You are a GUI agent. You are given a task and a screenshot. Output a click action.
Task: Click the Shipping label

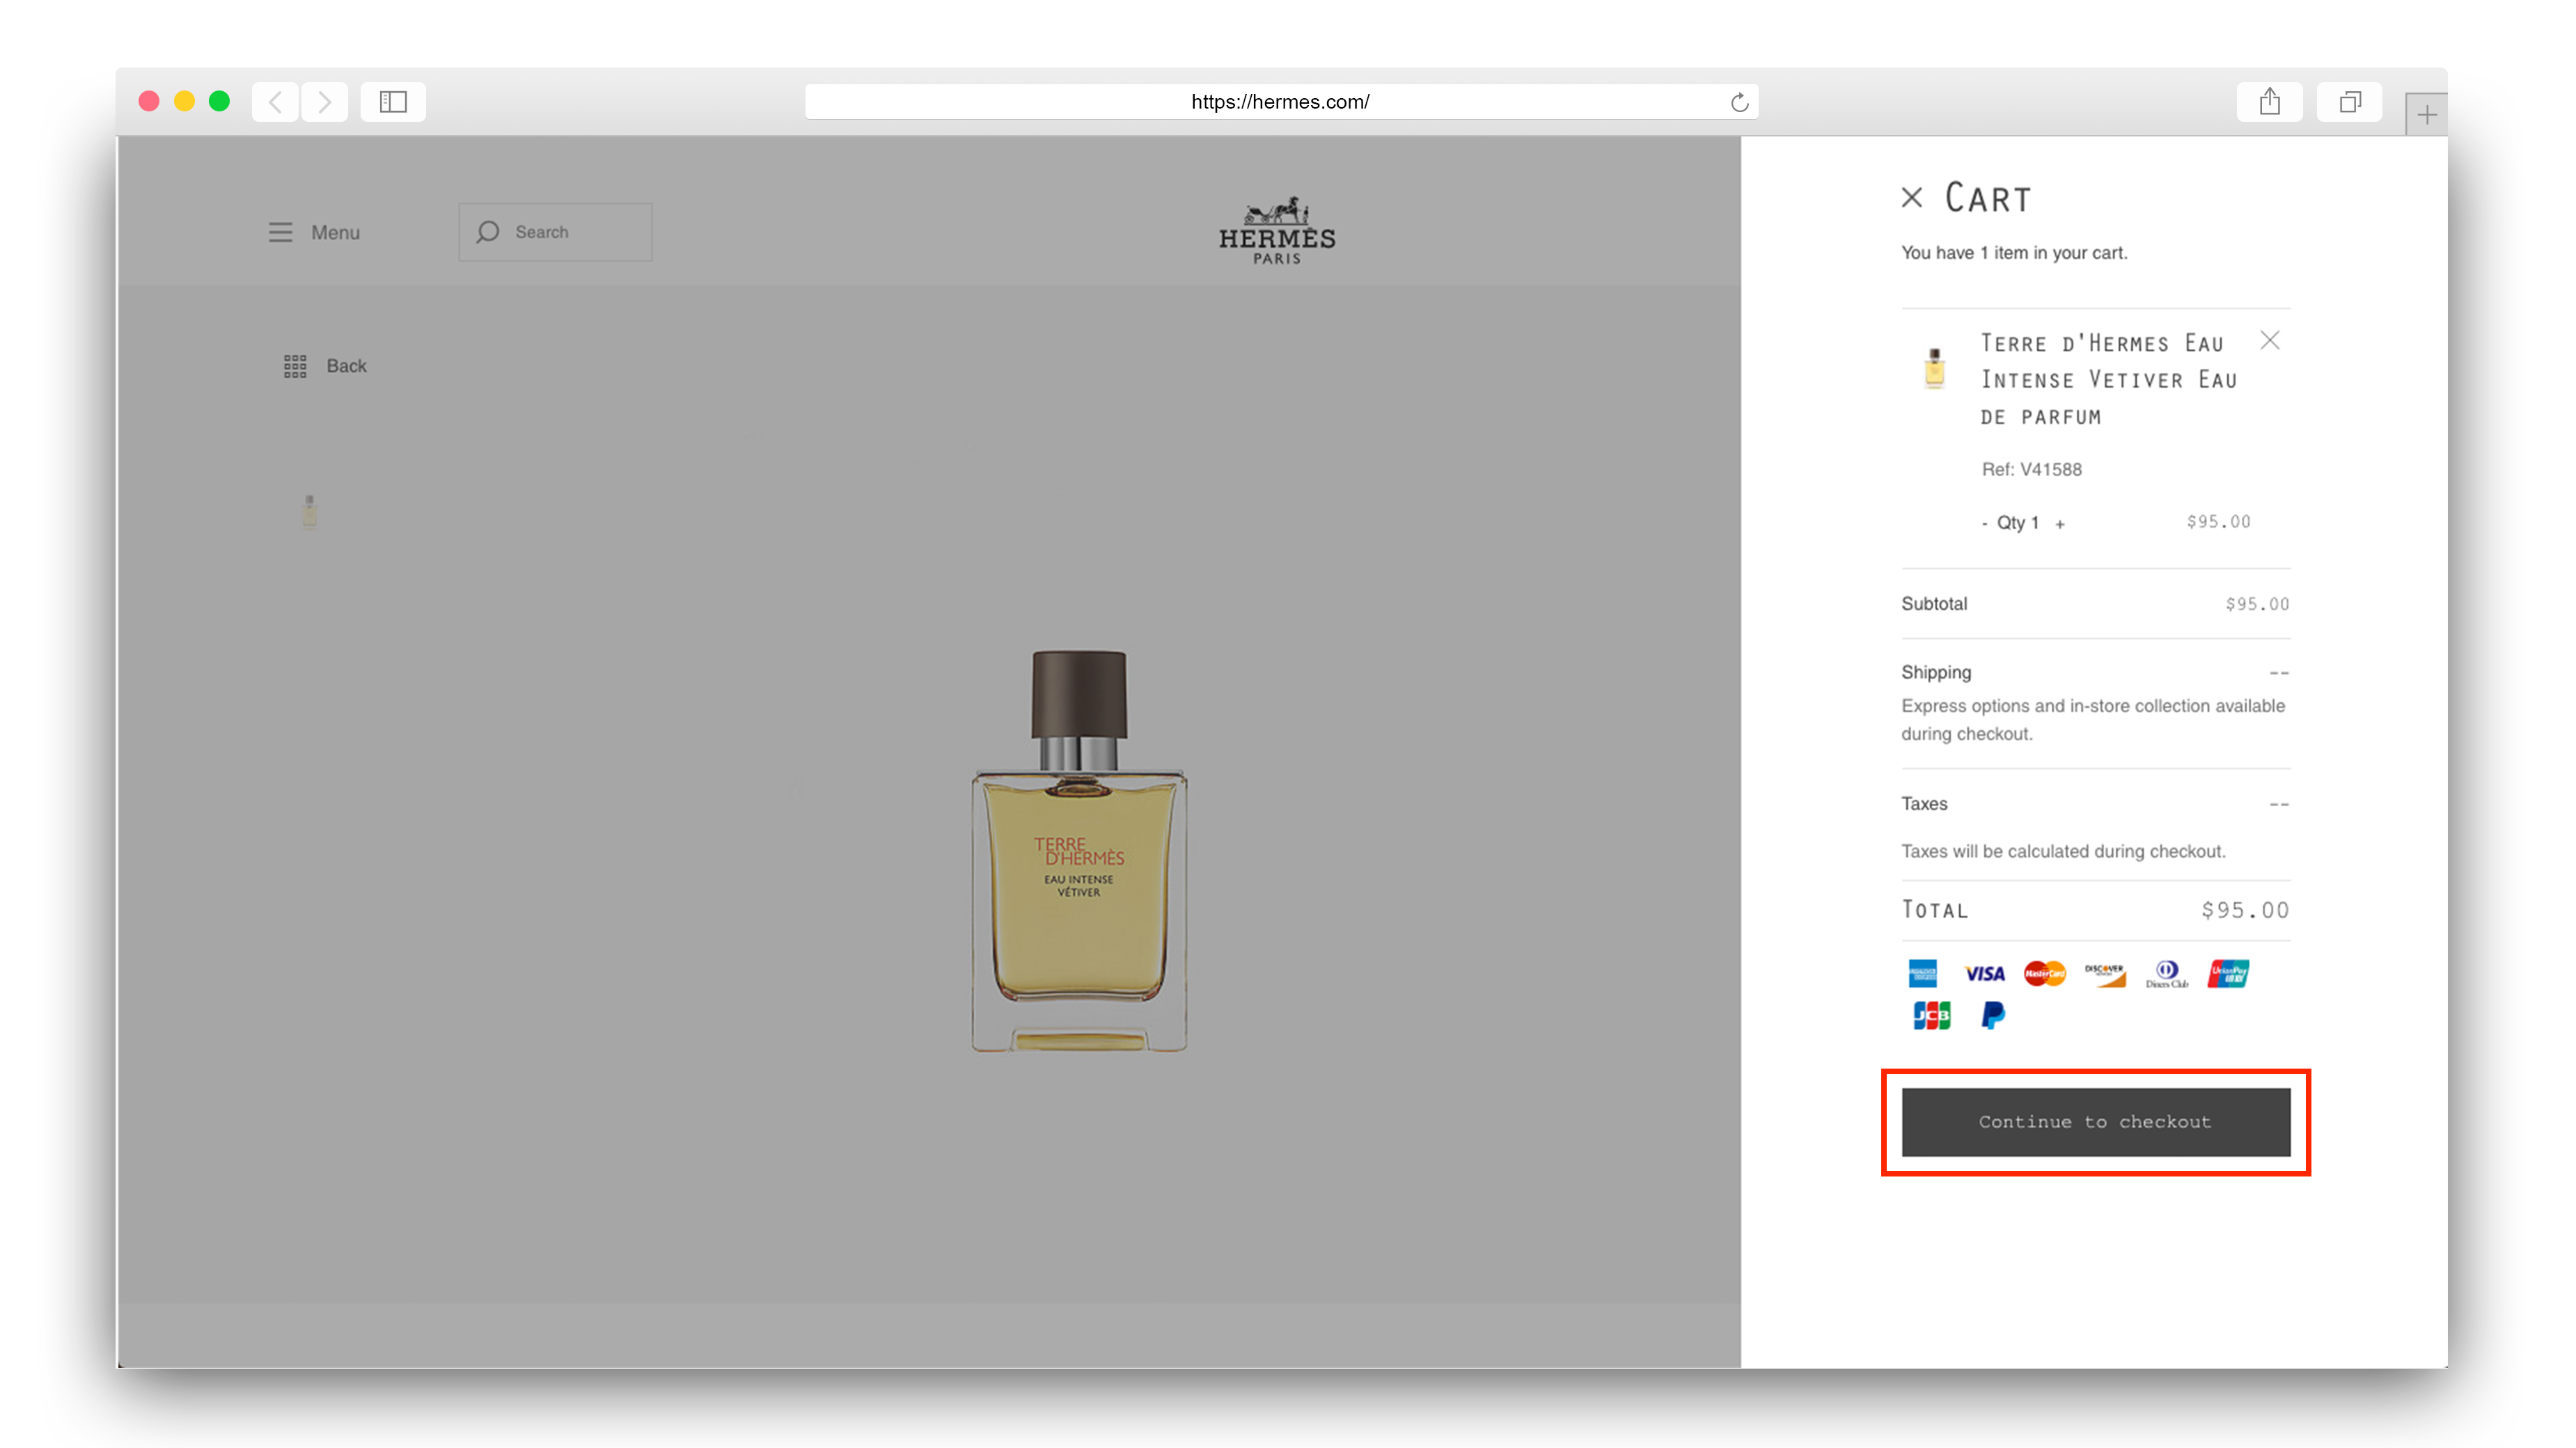[x=1935, y=672]
